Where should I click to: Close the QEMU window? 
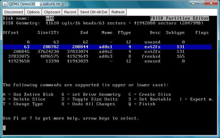coord(212,3)
